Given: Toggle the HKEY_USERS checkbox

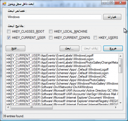Looking at the screenshot, I should 95,38.
